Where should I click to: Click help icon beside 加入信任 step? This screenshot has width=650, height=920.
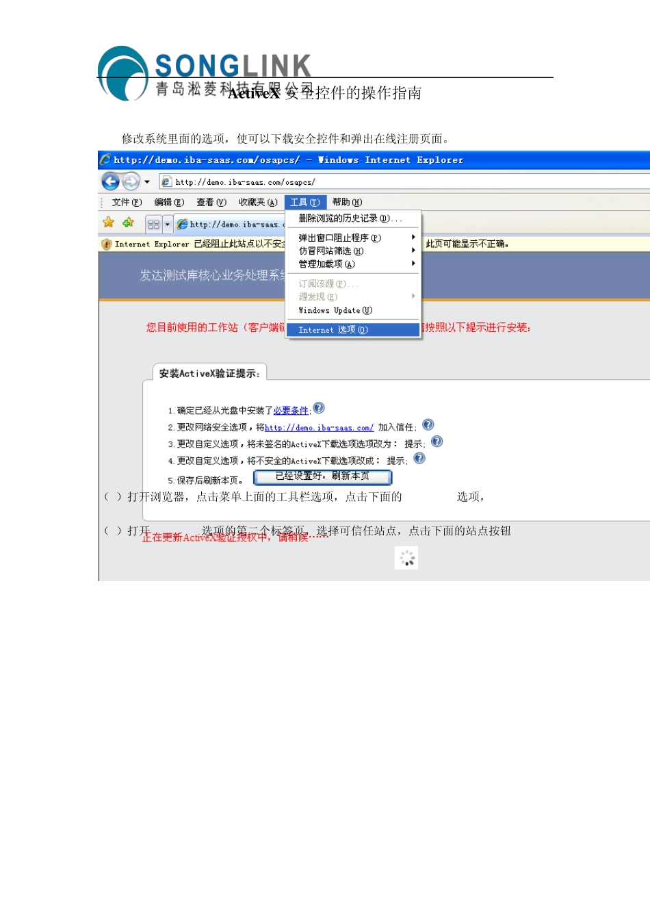(428, 425)
